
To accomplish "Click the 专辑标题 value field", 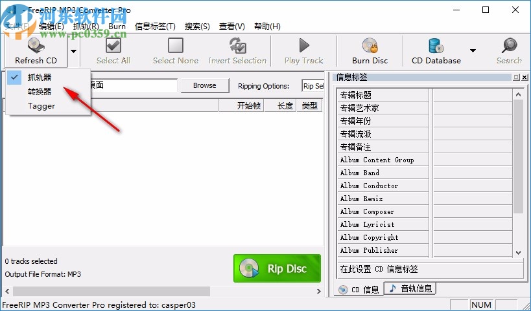I will coord(473,95).
